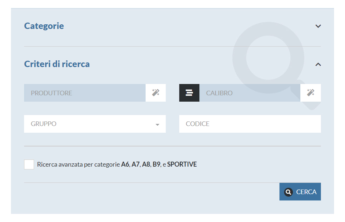This screenshot has width=345, height=222.
Task: Focus the PRODUTTORE input field
Action: click(85, 93)
